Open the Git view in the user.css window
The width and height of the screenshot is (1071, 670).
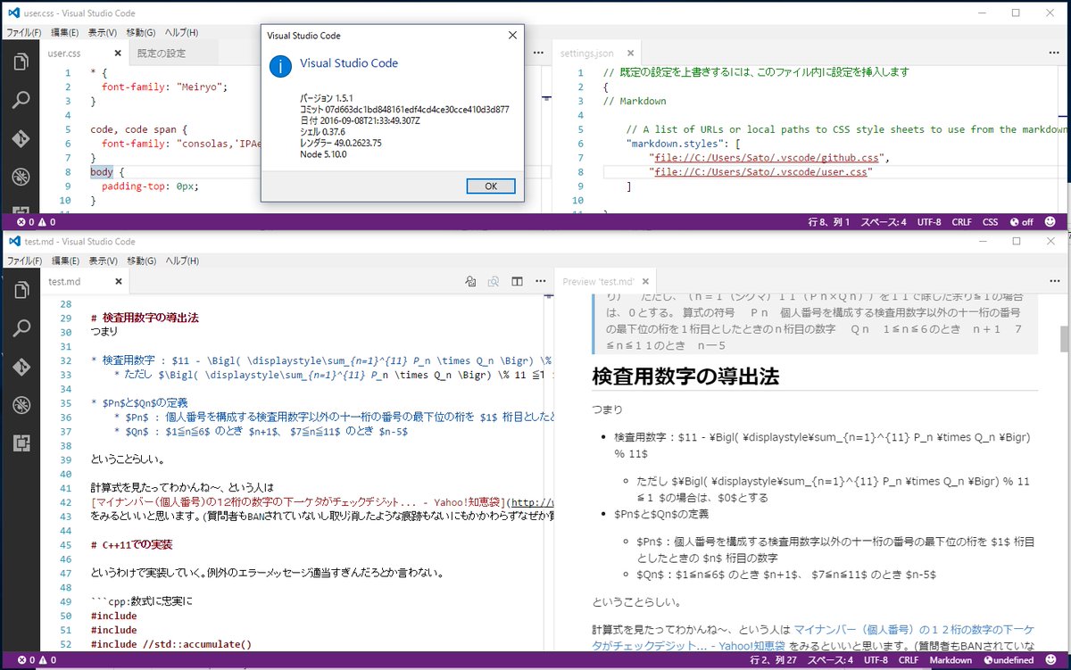20,138
